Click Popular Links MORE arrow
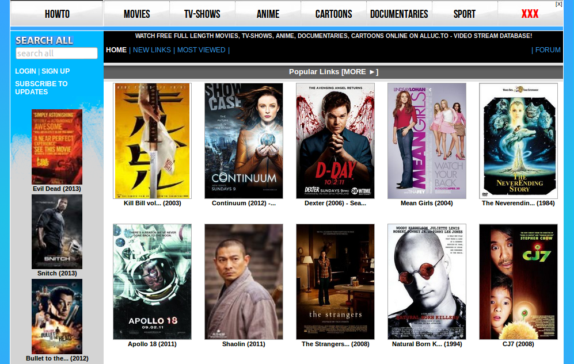This screenshot has height=364, width=574. [x=360, y=72]
